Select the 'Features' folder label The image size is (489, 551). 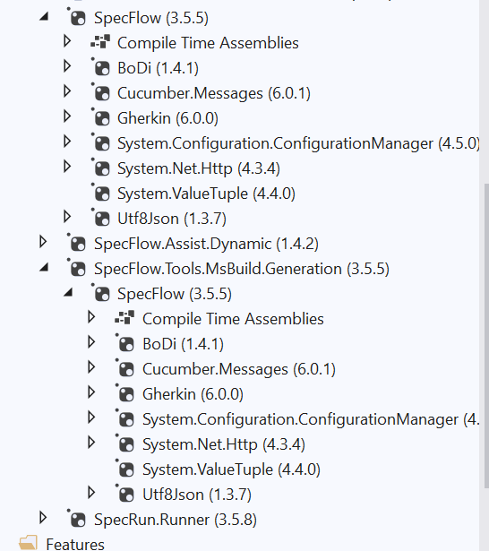point(75,544)
